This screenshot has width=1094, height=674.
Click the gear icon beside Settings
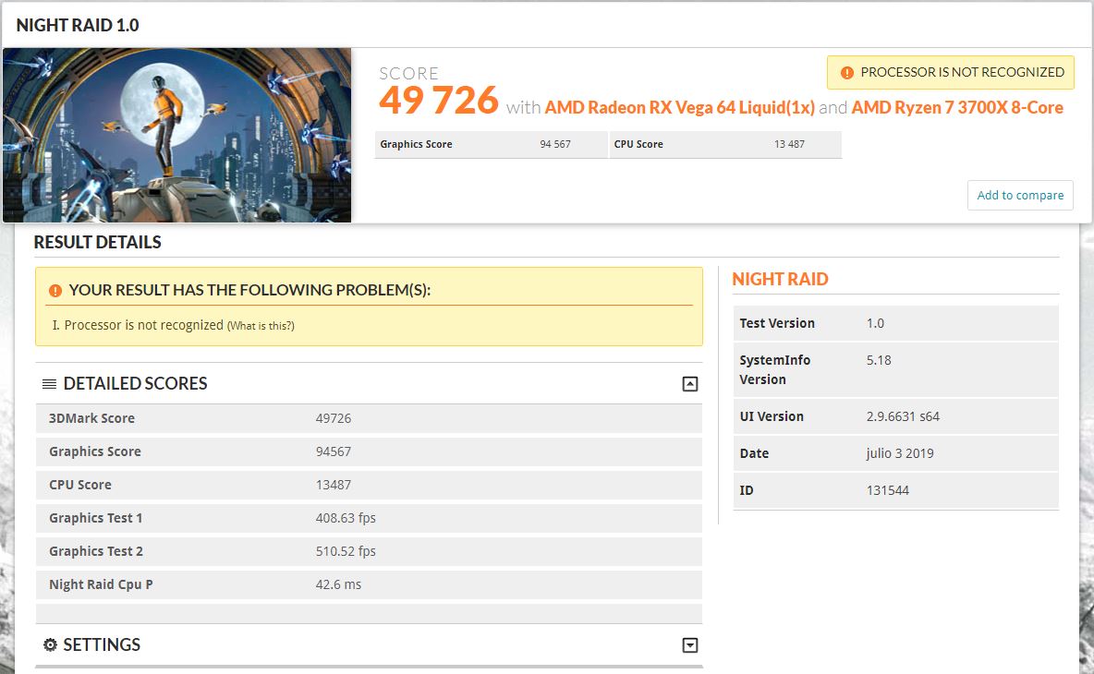(x=50, y=644)
